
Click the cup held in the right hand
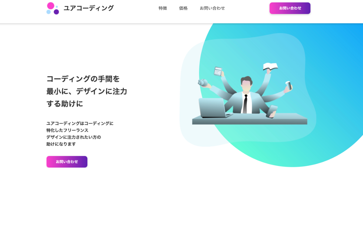(x=289, y=86)
